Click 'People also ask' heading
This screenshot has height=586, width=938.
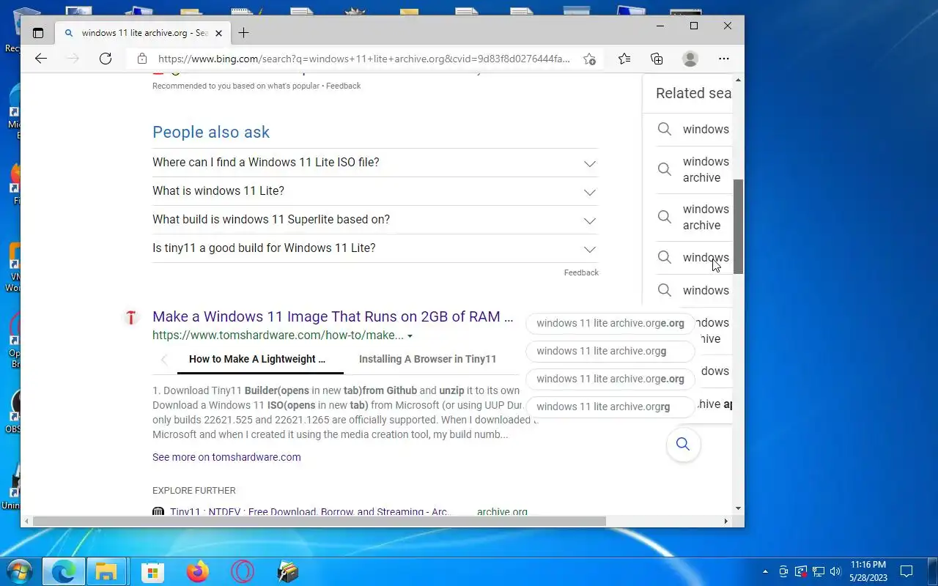(x=211, y=132)
